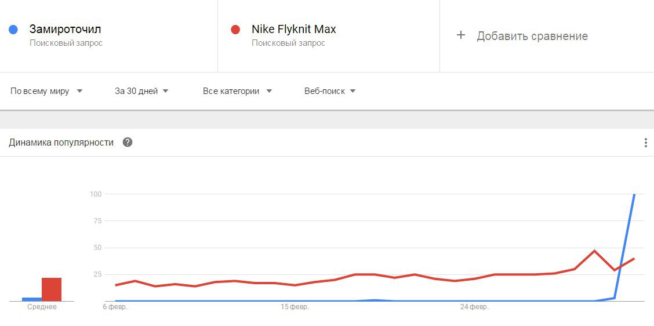Click the help question mark icon
Image resolution: width=654 pixels, height=326 pixels.
pyautogui.click(x=128, y=142)
